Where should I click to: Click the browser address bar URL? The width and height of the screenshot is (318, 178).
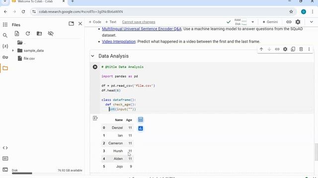click(x=80, y=12)
